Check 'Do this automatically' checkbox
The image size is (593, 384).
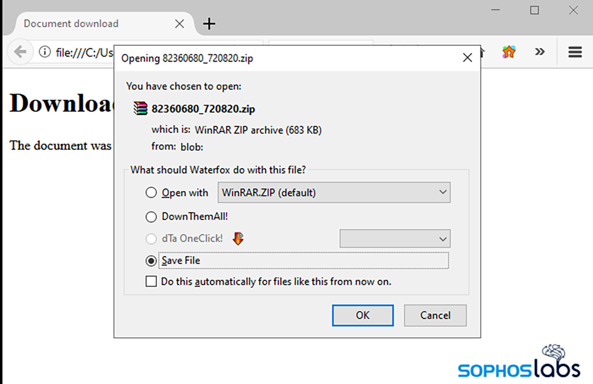pyautogui.click(x=151, y=282)
